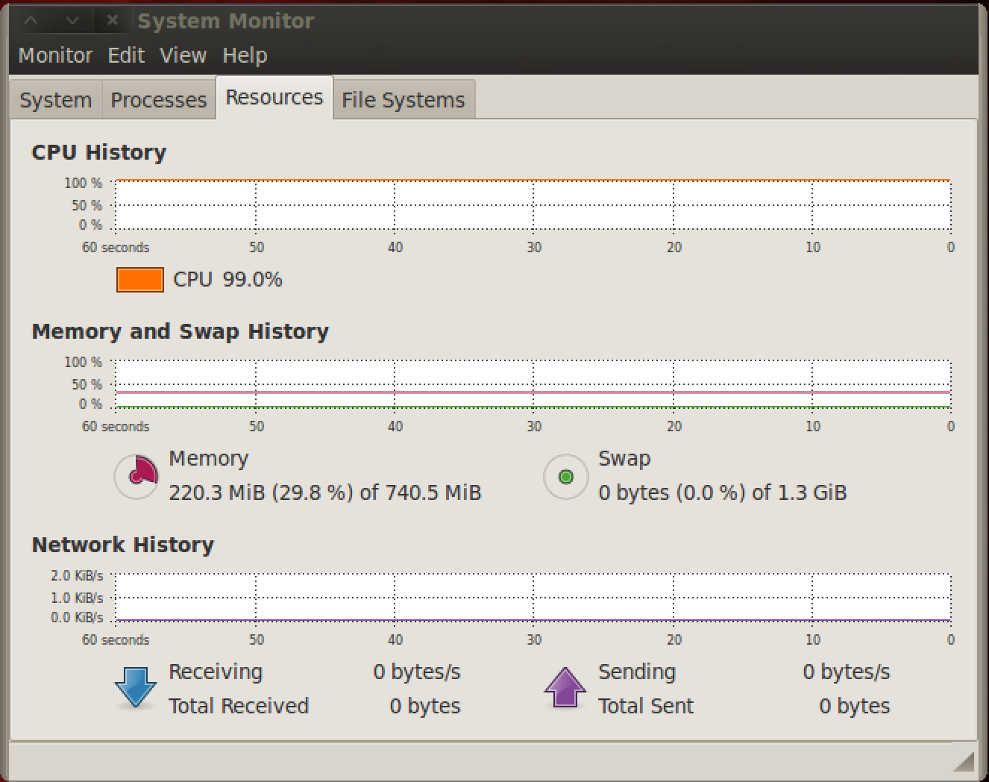This screenshot has height=782, width=989.
Task: Click the window roll-up arrow button
Action: 31,21
